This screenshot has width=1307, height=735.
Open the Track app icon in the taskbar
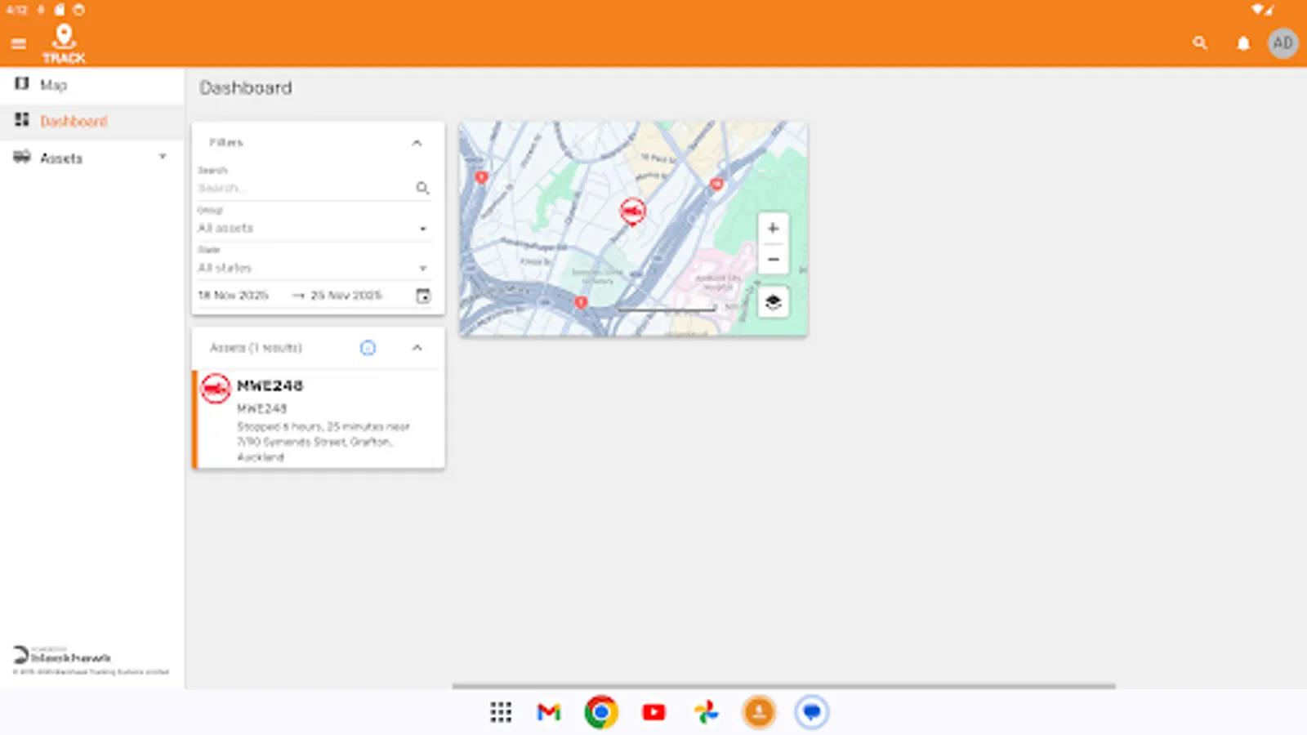coord(757,712)
